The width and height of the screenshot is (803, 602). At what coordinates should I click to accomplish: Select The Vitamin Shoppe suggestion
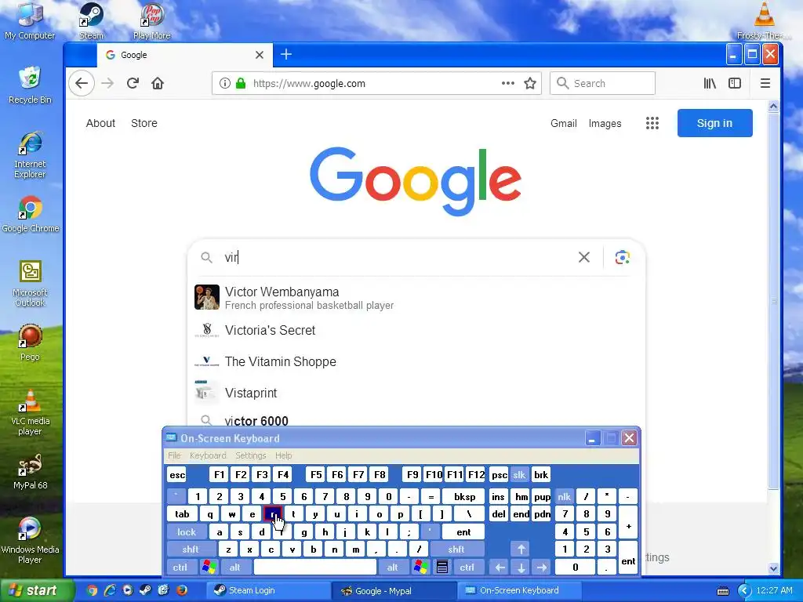click(416, 361)
